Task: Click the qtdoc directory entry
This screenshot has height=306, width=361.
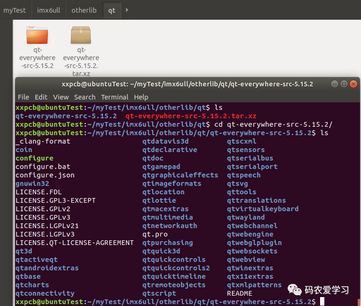Action: [153, 158]
